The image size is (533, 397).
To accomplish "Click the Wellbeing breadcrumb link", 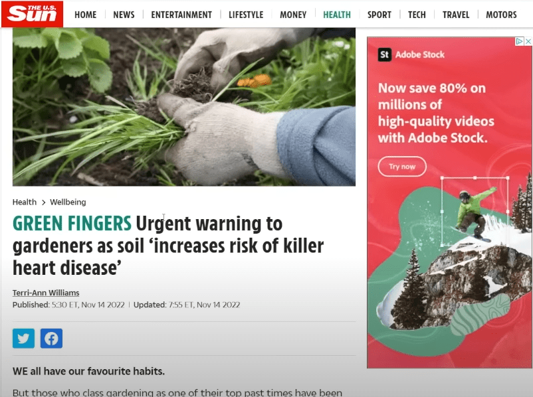I will coord(68,202).
